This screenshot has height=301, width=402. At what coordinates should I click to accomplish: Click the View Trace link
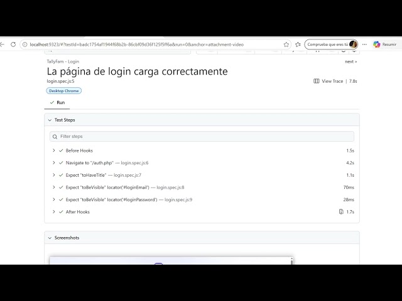click(x=332, y=81)
